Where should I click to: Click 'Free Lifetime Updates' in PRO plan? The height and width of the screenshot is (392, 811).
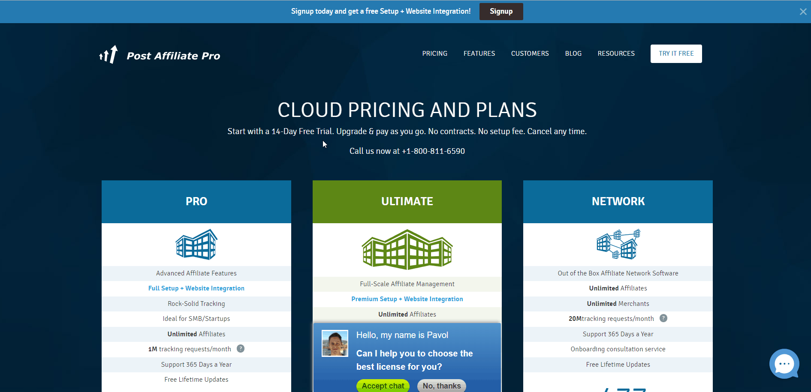pyautogui.click(x=196, y=380)
